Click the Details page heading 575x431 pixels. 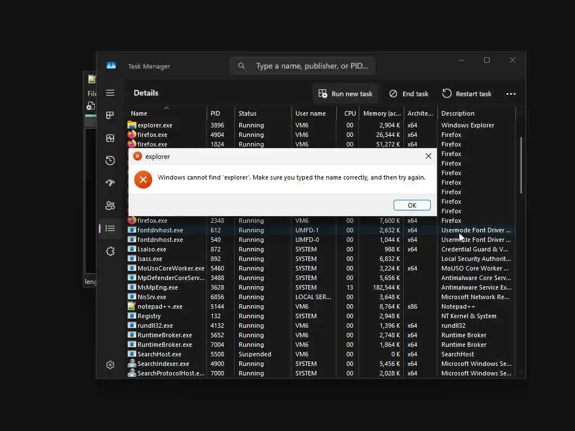pos(146,93)
